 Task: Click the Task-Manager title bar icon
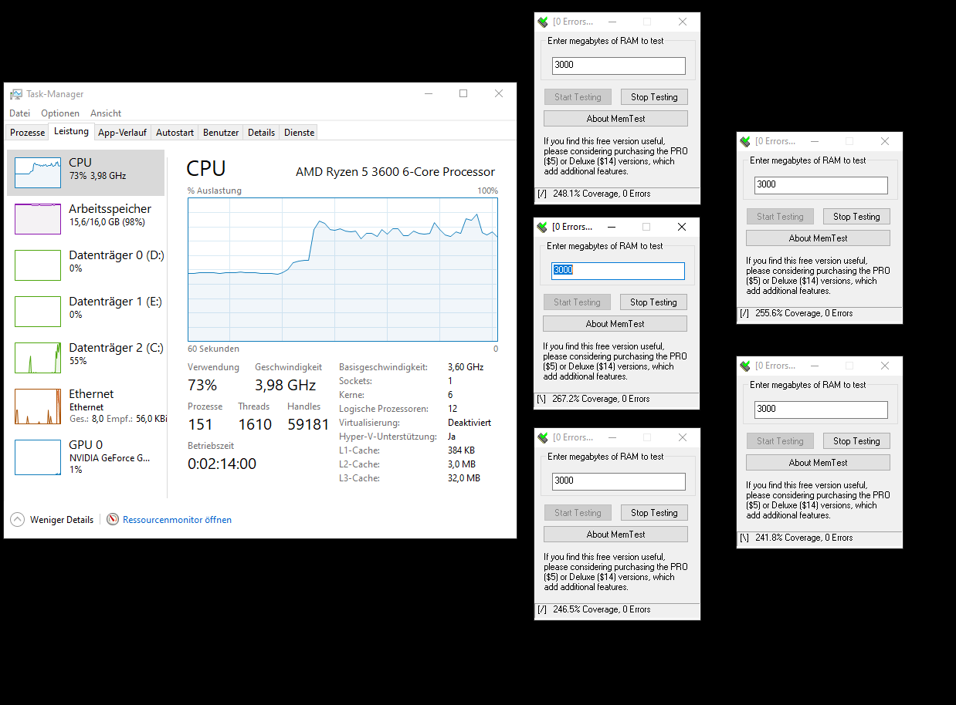click(16, 94)
